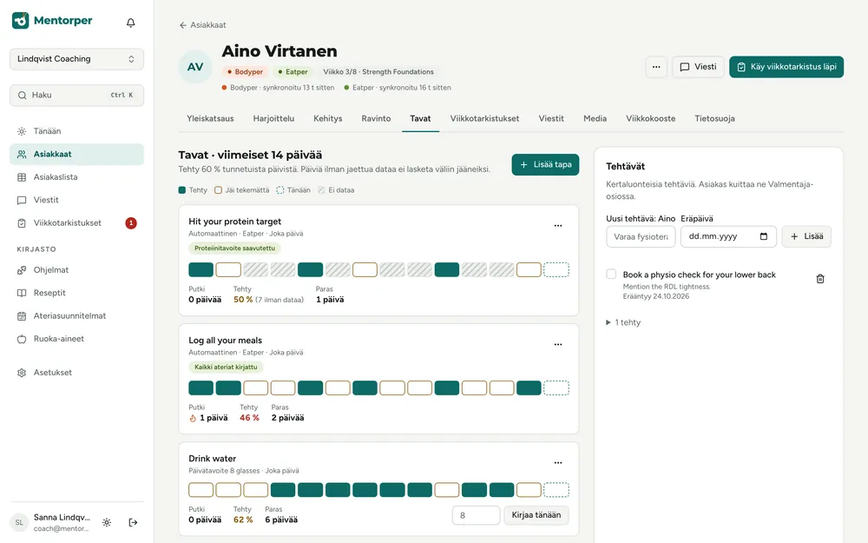Toggle the light/dark theme icon
The image size is (868, 543).
pos(107,522)
